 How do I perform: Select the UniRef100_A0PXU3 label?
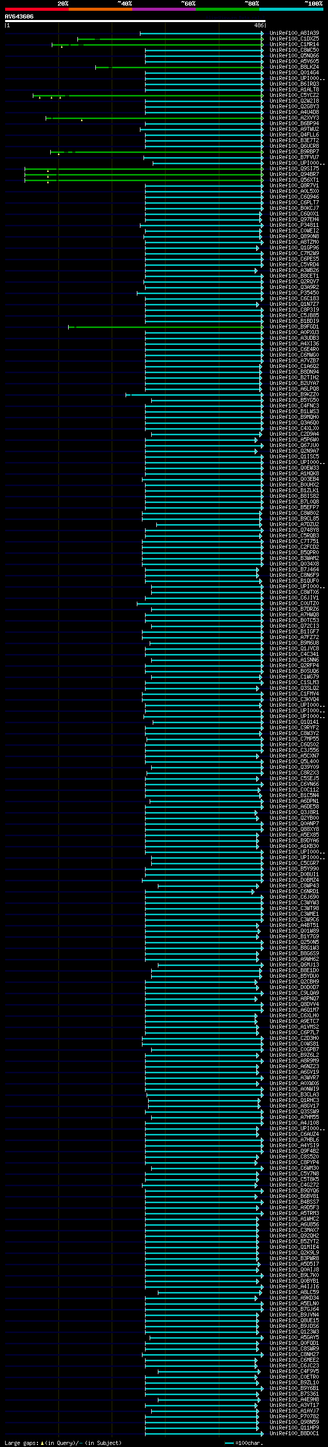coord(294,333)
